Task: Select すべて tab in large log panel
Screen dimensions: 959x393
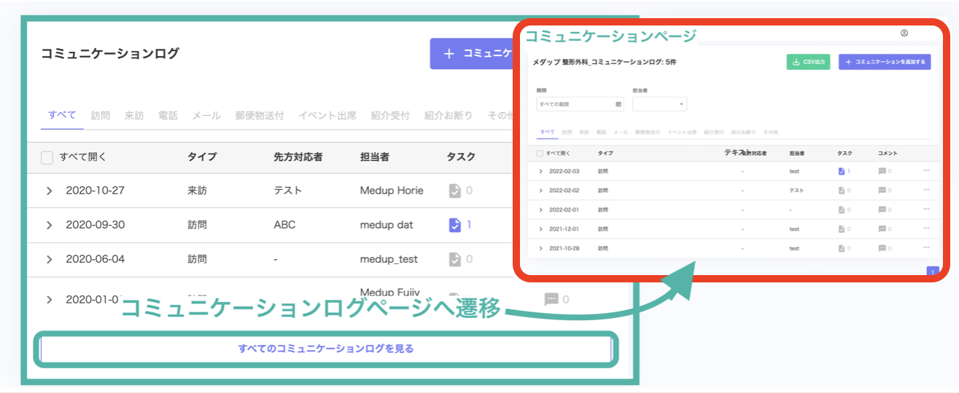Action: tap(62, 115)
